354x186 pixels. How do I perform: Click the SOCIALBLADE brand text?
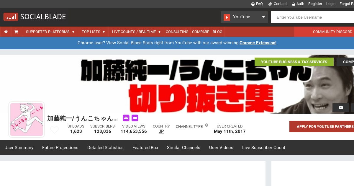pos(43,17)
